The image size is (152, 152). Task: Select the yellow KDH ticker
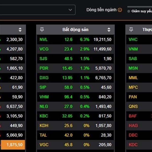[x=44, y=125]
